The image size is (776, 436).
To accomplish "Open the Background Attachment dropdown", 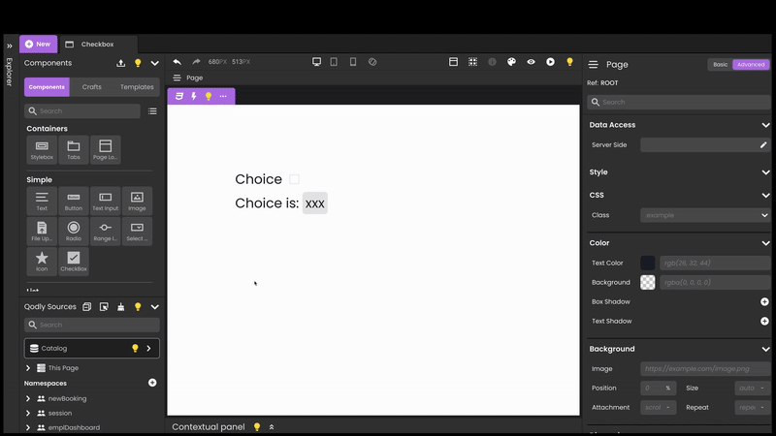I will tap(657, 407).
